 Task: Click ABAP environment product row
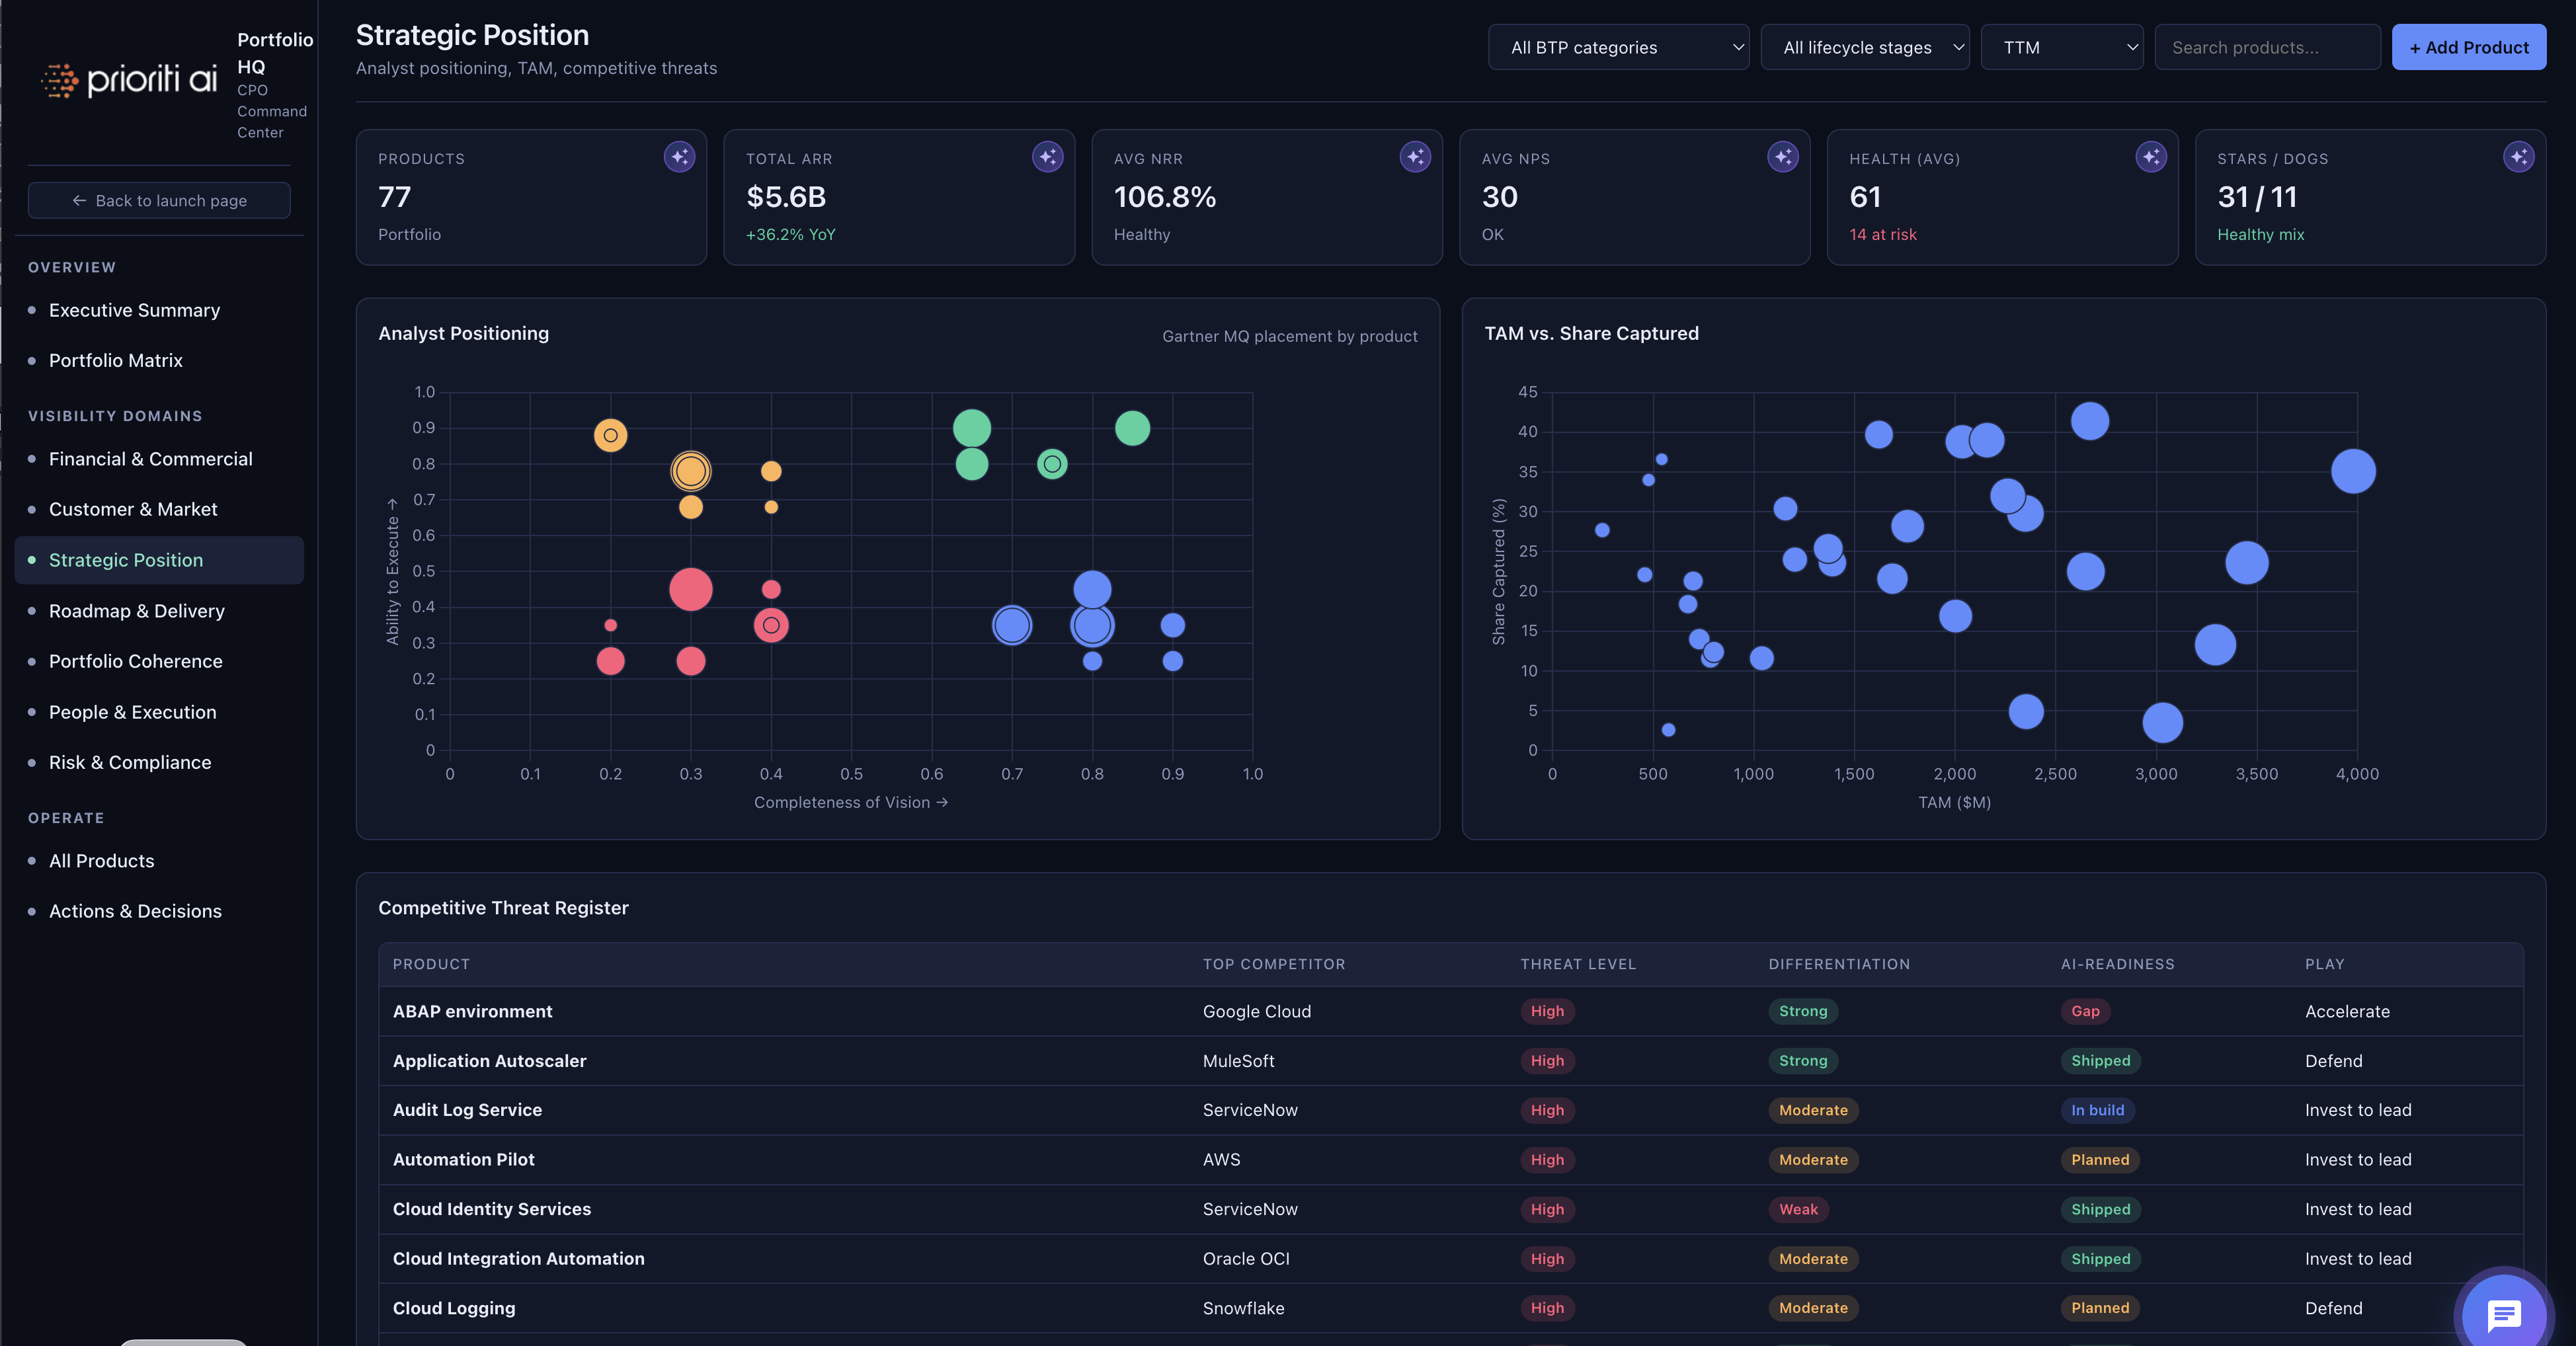[1450, 1011]
